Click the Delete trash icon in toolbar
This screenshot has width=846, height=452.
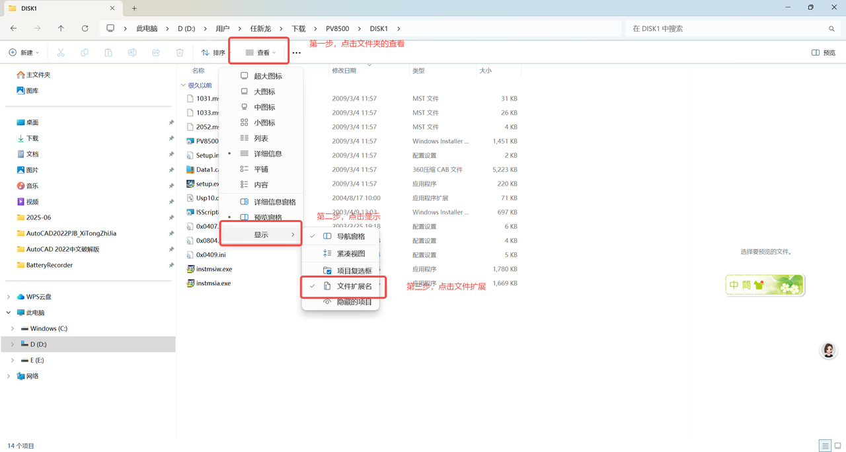click(180, 53)
